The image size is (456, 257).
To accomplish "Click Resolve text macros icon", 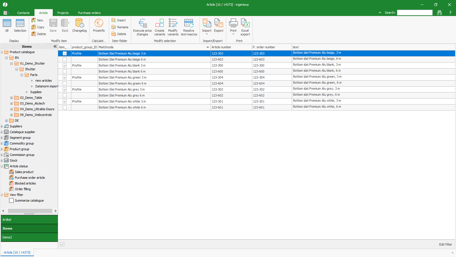I will pyautogui.click(x=189, y=23).
